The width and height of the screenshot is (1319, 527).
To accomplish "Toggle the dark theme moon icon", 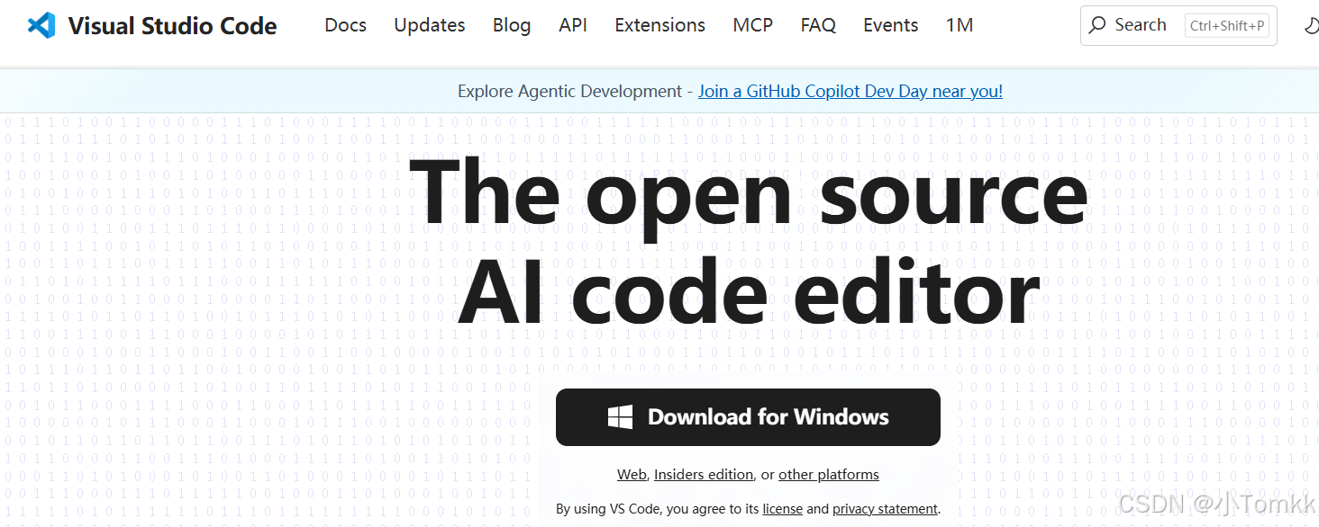I will pos(1312,26).
